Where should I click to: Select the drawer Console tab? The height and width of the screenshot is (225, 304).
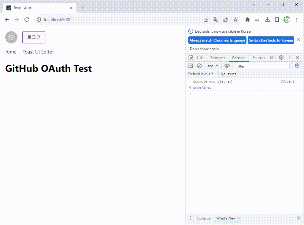pos(204,218)
